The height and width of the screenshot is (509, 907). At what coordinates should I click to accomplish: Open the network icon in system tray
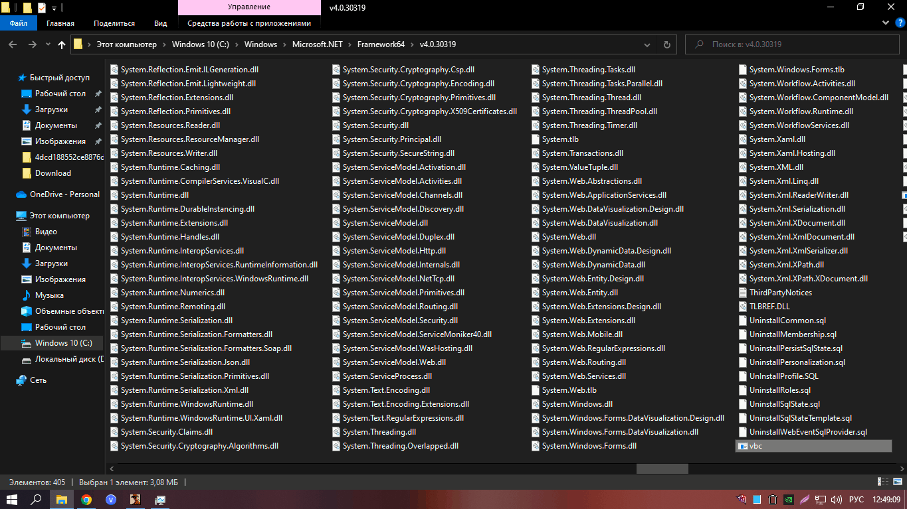[x=821, y=499]
